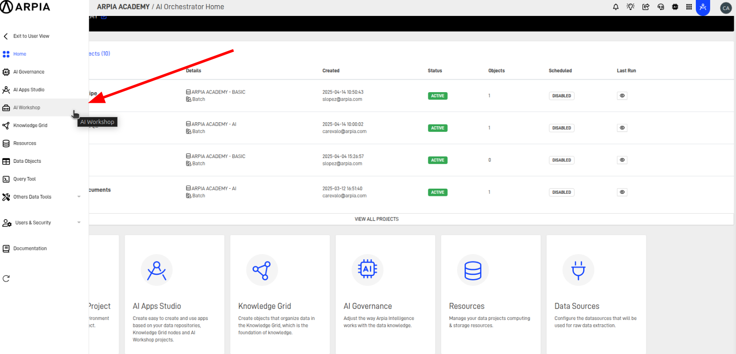Open the AI Governance card title

point(368,306)
